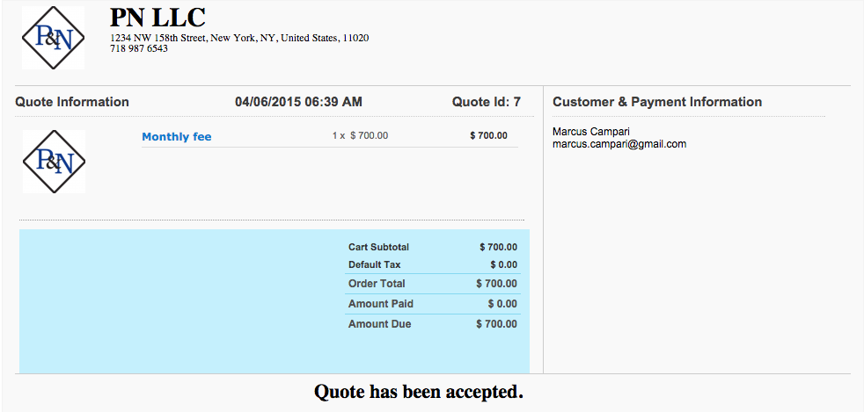Click the email marcus.campari@gmail.com
Viewport: 864px width, 412px height.
click(x=619, y=144)
